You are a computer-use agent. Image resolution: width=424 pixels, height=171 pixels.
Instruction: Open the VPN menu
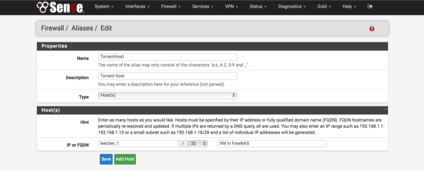232,7
